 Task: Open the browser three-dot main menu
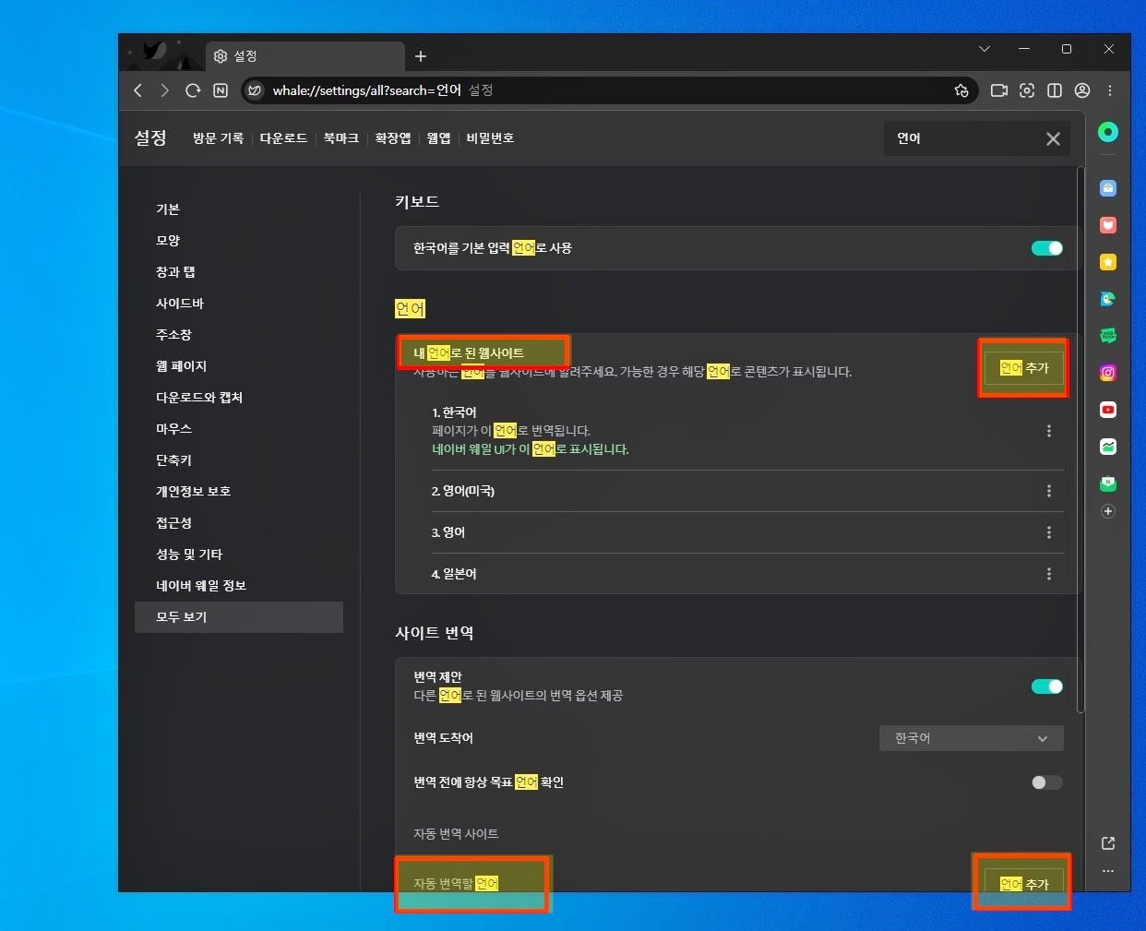click(x=1110, y=90)
